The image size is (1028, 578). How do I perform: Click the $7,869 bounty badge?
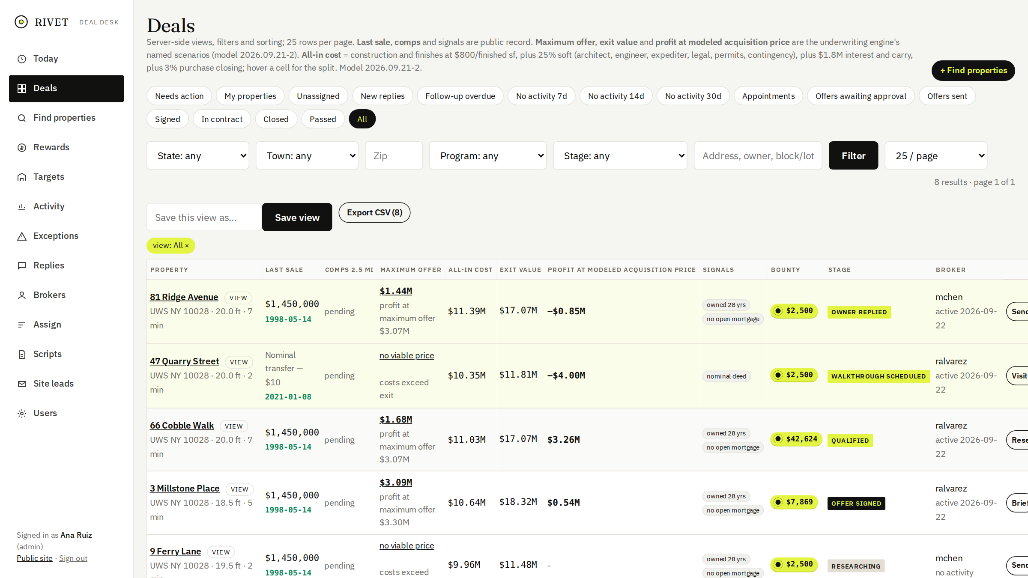tap(794, 502)
